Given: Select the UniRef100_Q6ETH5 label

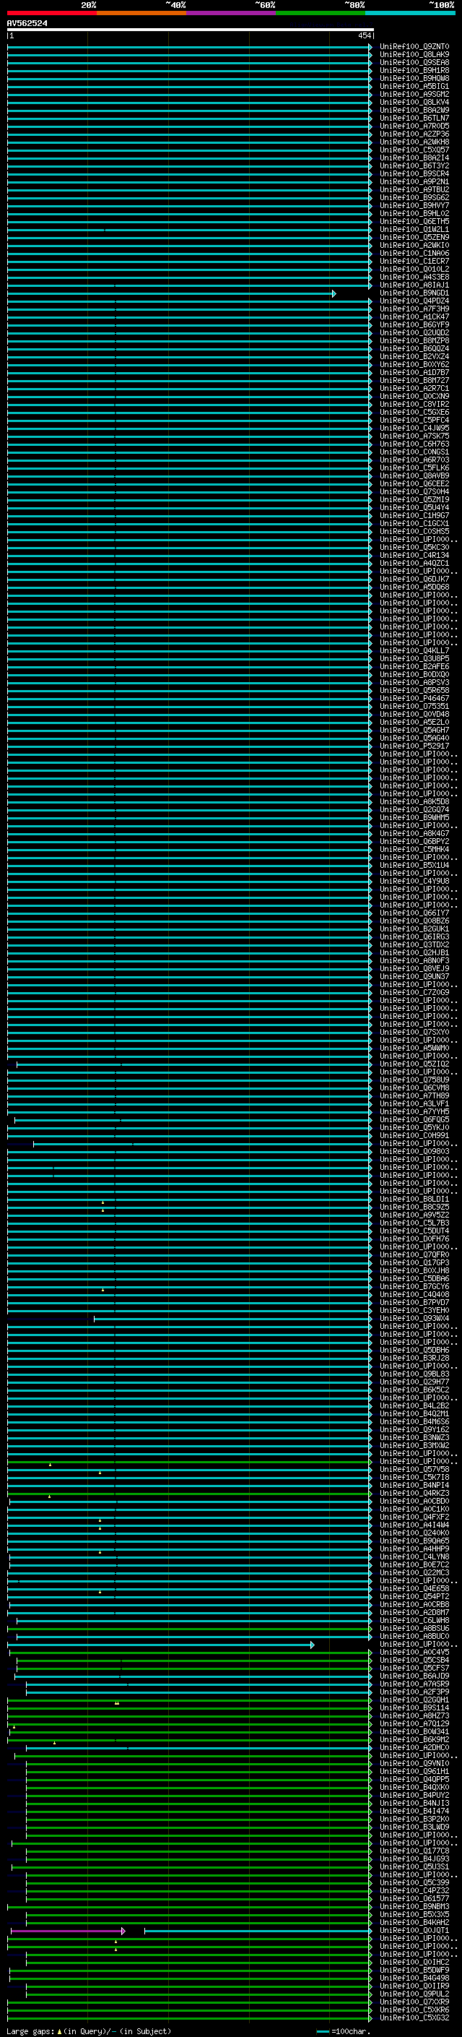Looking at the screenshot, I should 414,223.
